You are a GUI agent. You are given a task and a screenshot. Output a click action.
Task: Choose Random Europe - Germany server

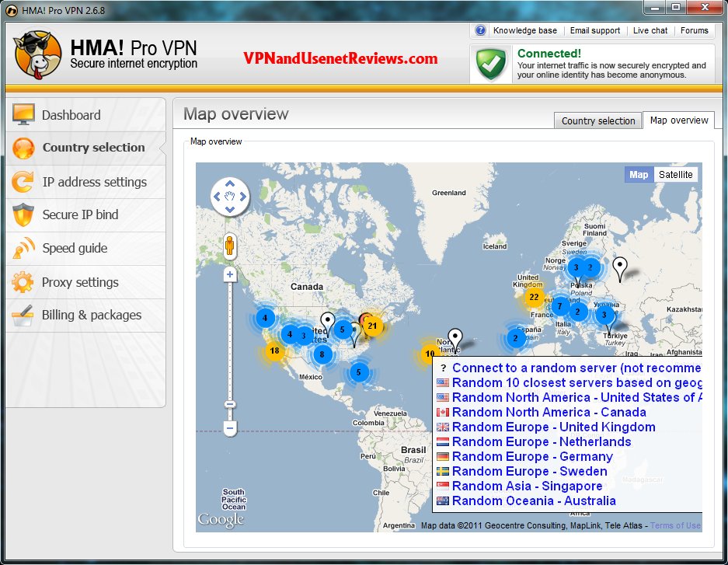tap(531, 456)
